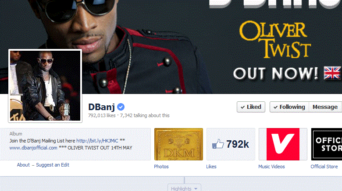Image resolution: width=342 pixels, height=191 pixels.
Task: Visit www.dbanjofficial.com link
Action: 33,148
